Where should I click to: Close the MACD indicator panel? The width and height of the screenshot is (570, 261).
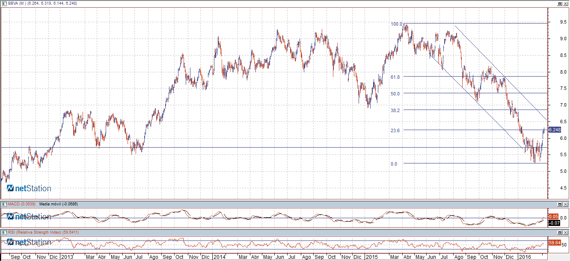566,204
